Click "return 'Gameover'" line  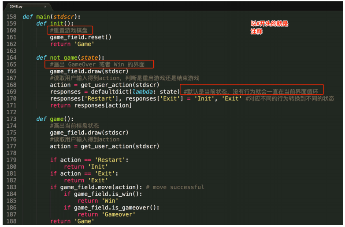click(107, 214)
